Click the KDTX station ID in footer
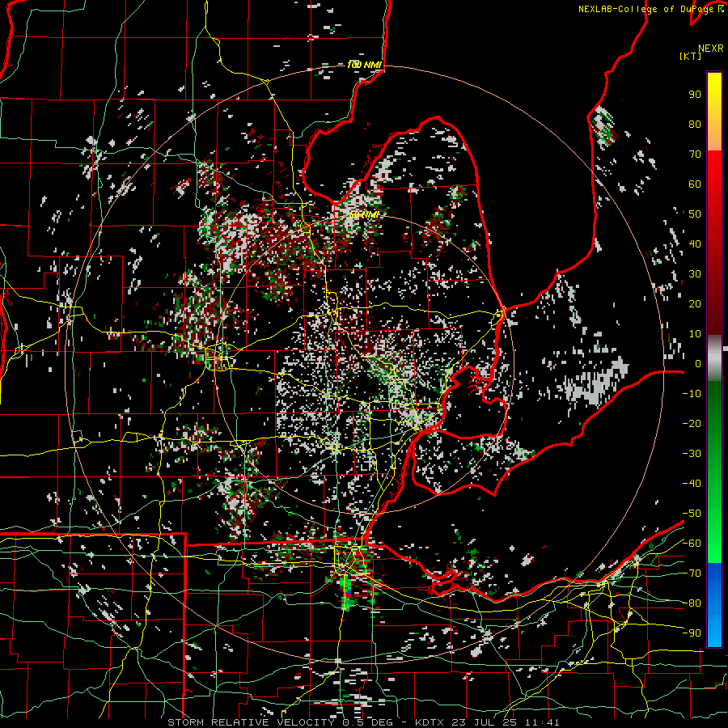Screen dimensions: 728x728 tap(431, 722)
